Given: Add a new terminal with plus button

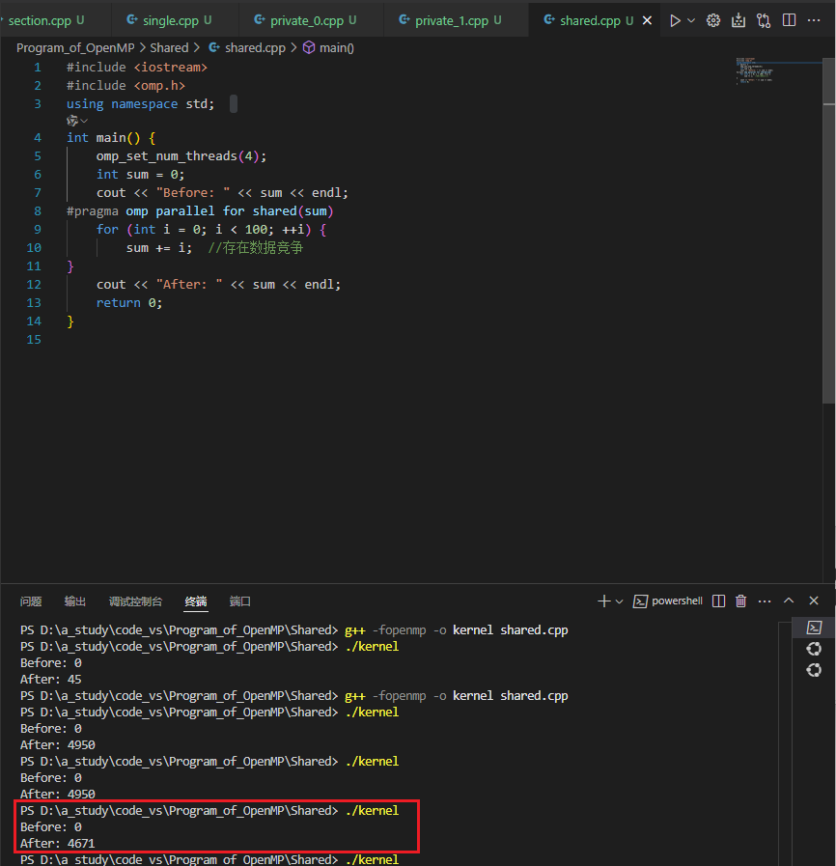Looking at the screenshot, I should click(x=603, y=601).
